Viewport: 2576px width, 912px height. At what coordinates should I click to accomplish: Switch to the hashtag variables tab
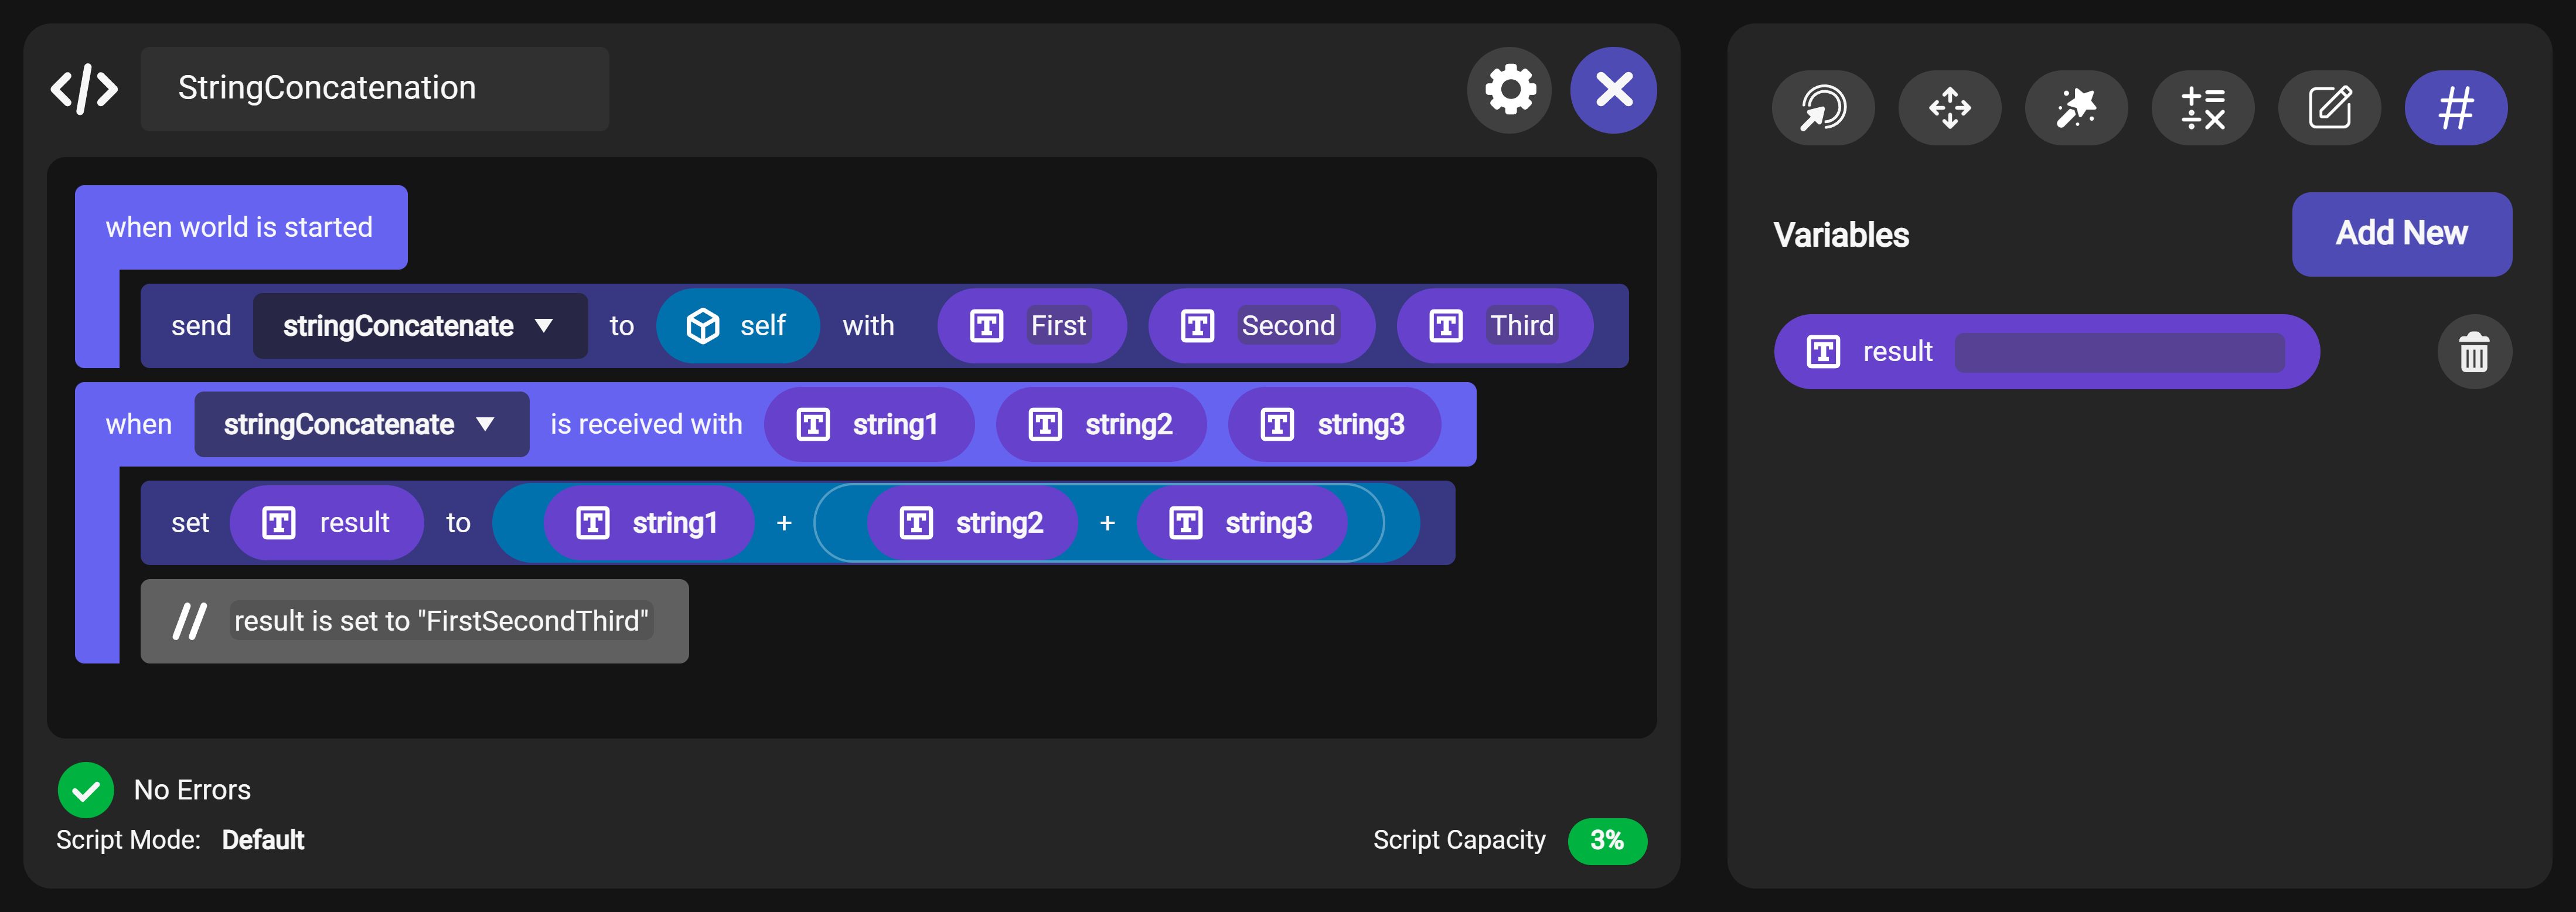pos(2455,108)
